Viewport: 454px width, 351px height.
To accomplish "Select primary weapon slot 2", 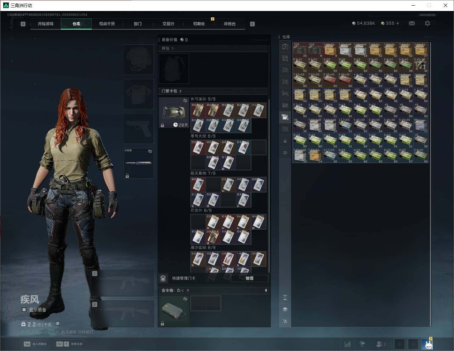I will (122, 314).
